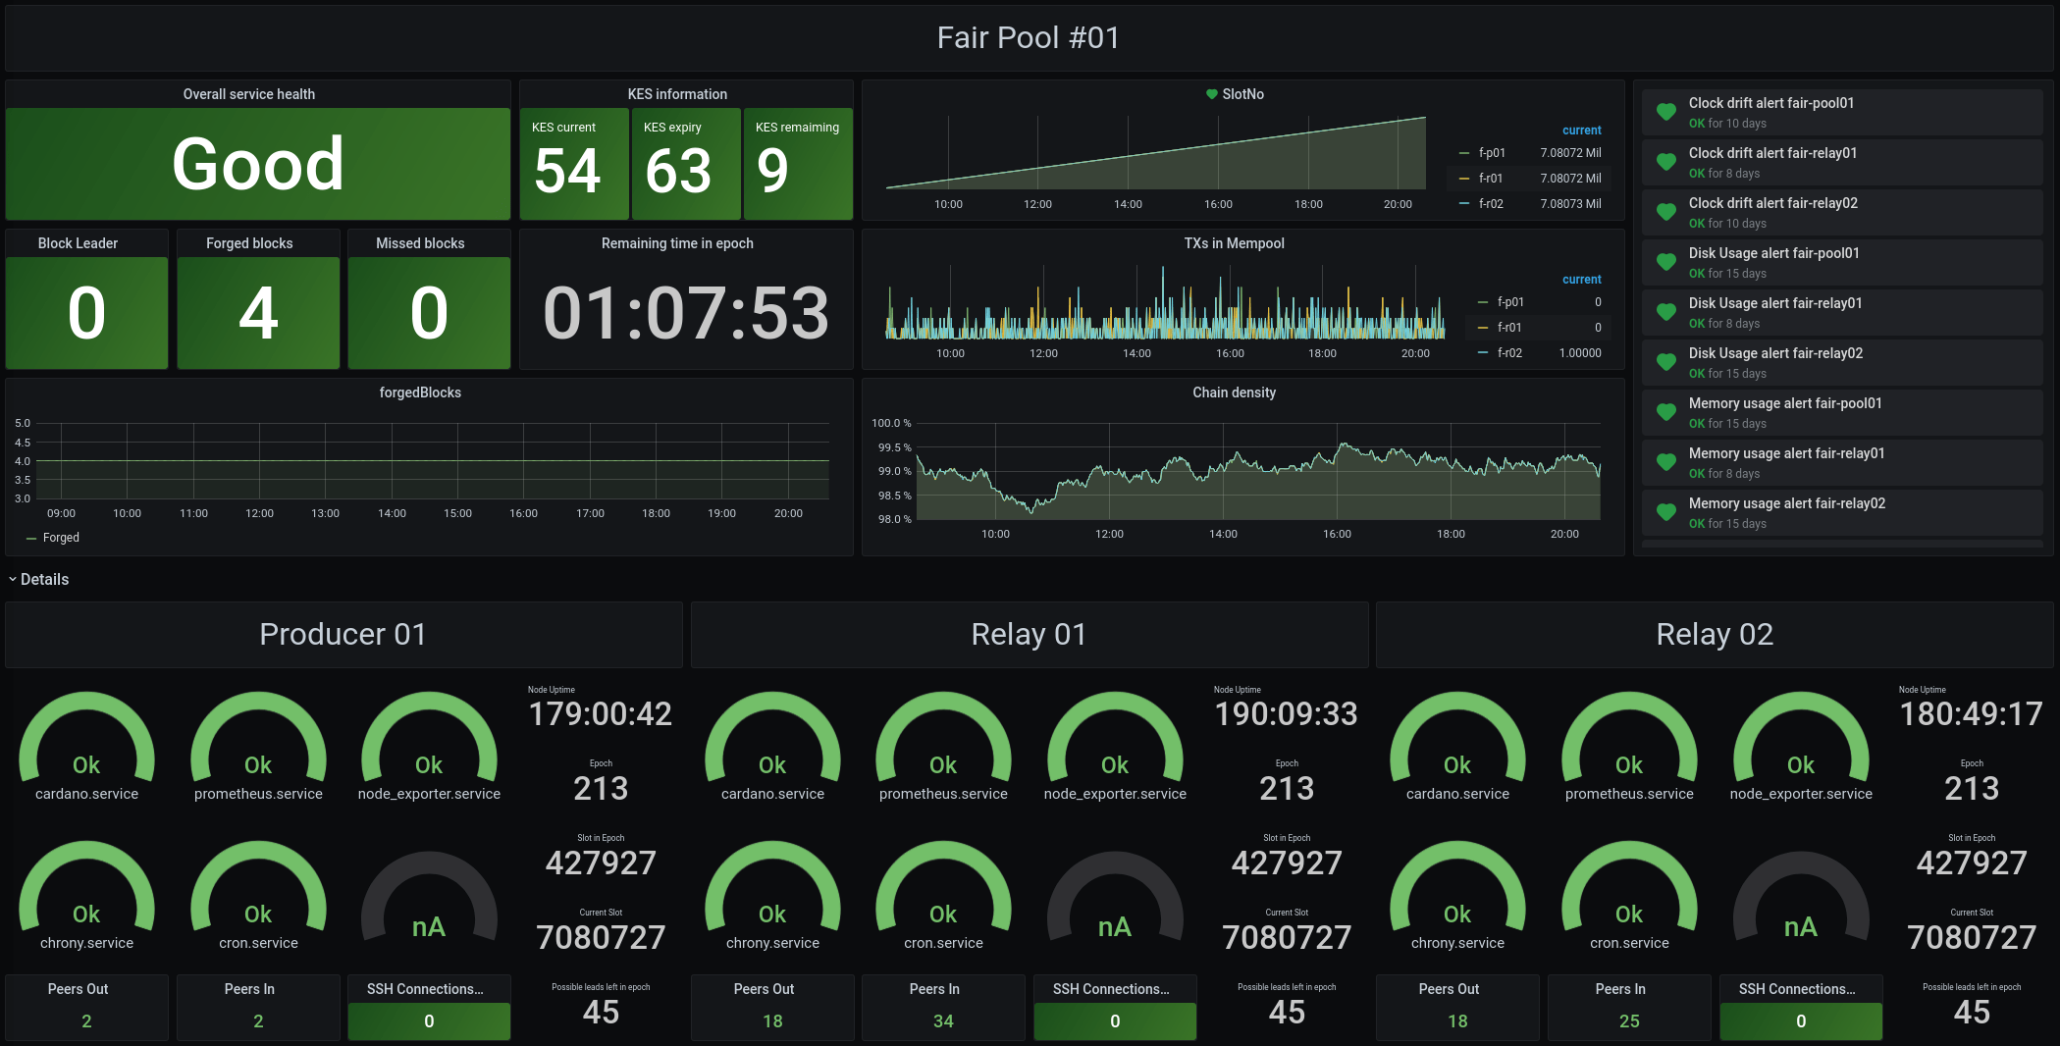
Task: Open Clock drift alert fair-pool01 link
Action: coord(1770,103)
